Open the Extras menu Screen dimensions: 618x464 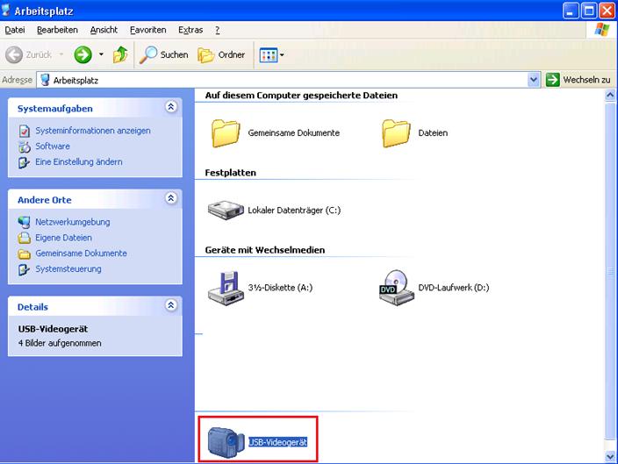[190, 30]
